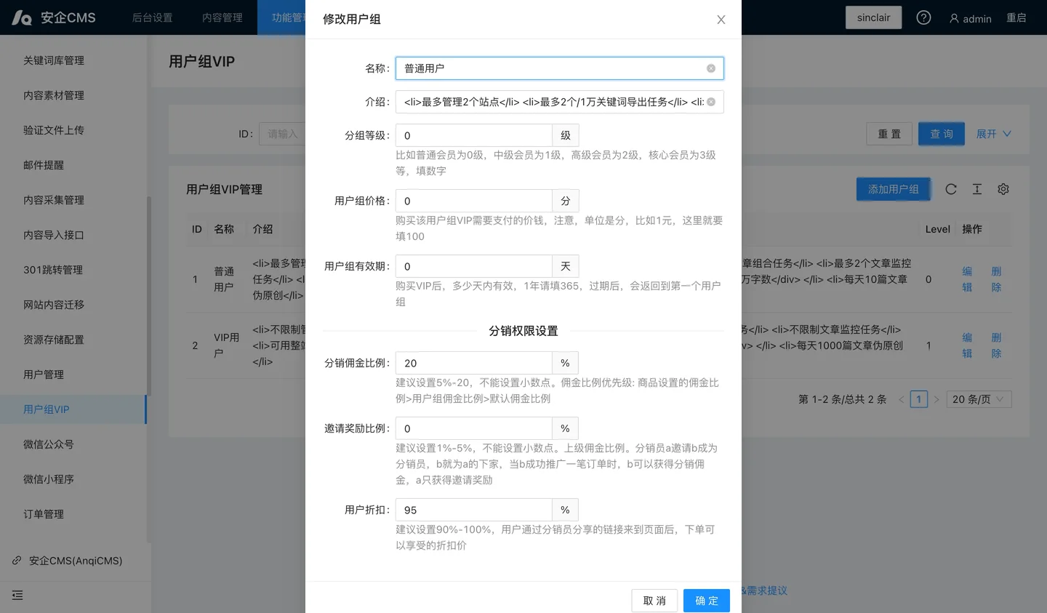Select 用户组VIP in sidebar

(x=73, y=409)
